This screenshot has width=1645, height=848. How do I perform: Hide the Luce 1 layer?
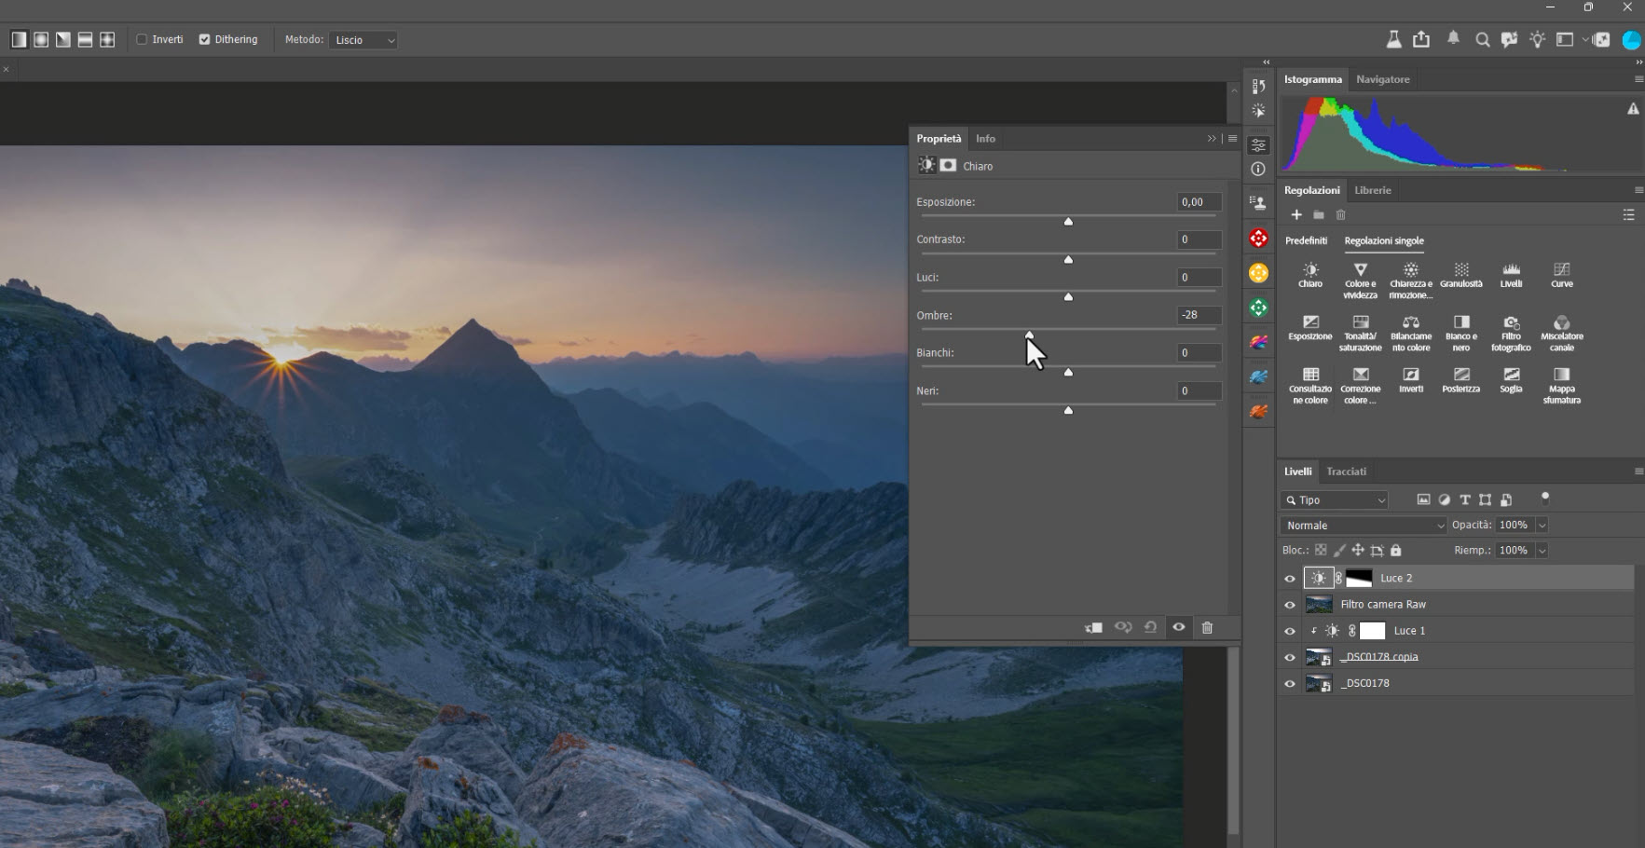coord(1290,631)
